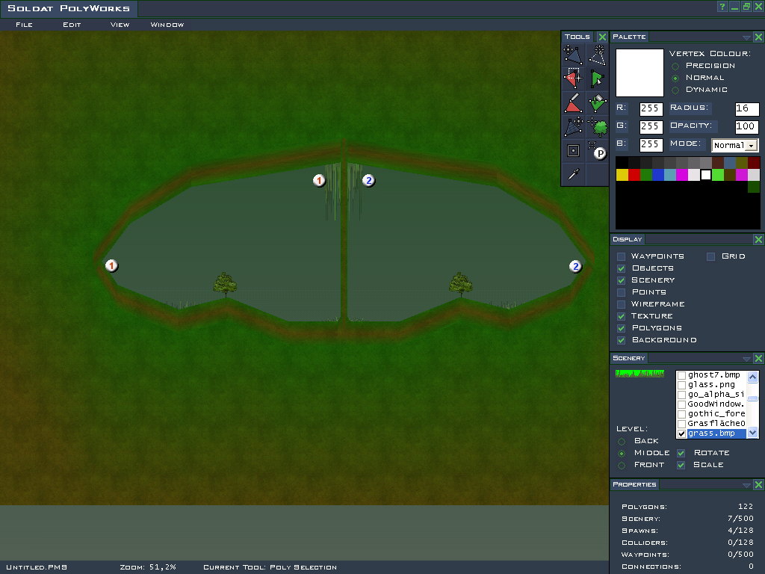The image size is (765, 574).
Task: Collapse the Scenery panel with its arrow
Action: tap(746, 359)
